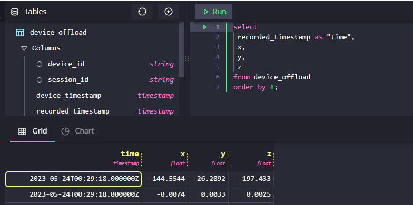Click 'order by 1;' line in the editor
The height and width of the screenshot is (205, 413).
[255, 87]
